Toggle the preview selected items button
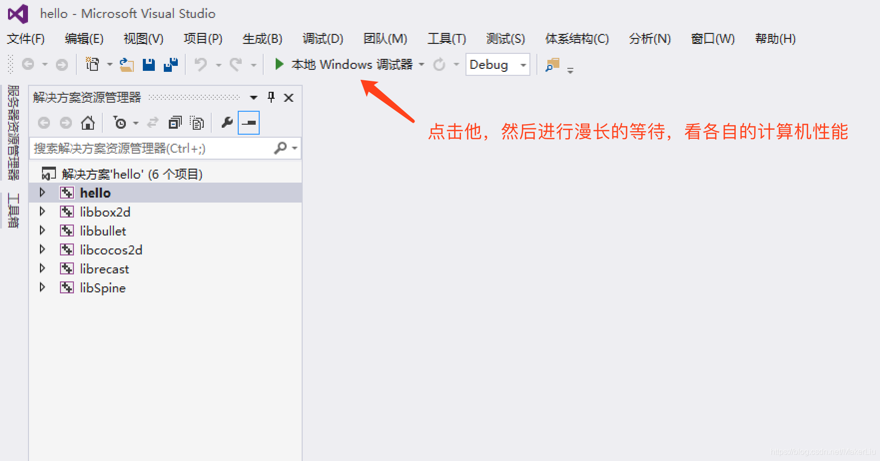Screen dimensions: 880x461 249,123
